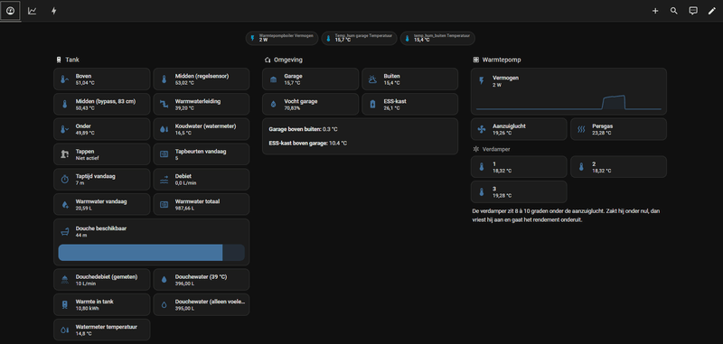Click the thermometer icon on Boven card
The image size is (723, 344).
64,79
